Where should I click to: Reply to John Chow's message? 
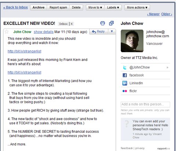99,31
